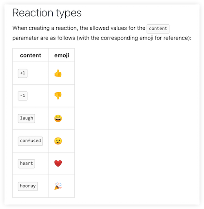The width and height of the screenshot is (204, 209).
Task: Click the red heart emoji
Action: (58, 163)
